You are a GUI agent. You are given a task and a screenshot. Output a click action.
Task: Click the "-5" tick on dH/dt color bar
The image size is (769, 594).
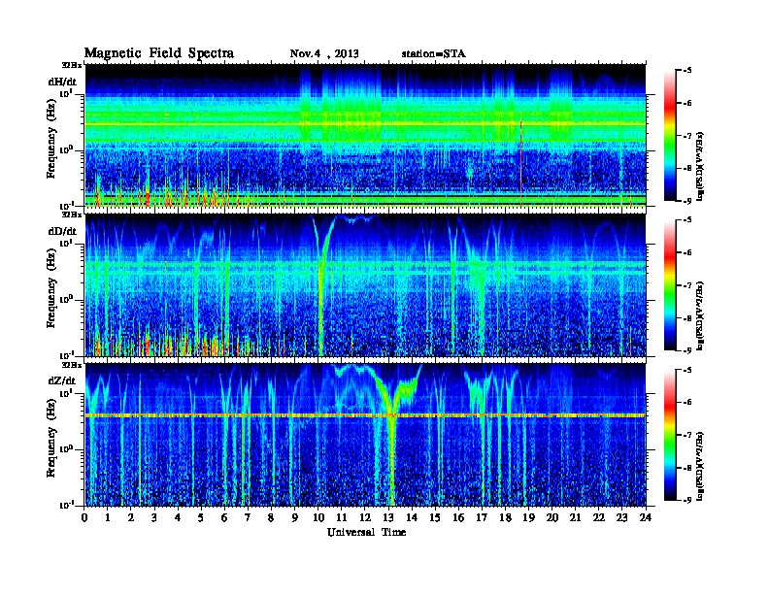pos(686,71)
